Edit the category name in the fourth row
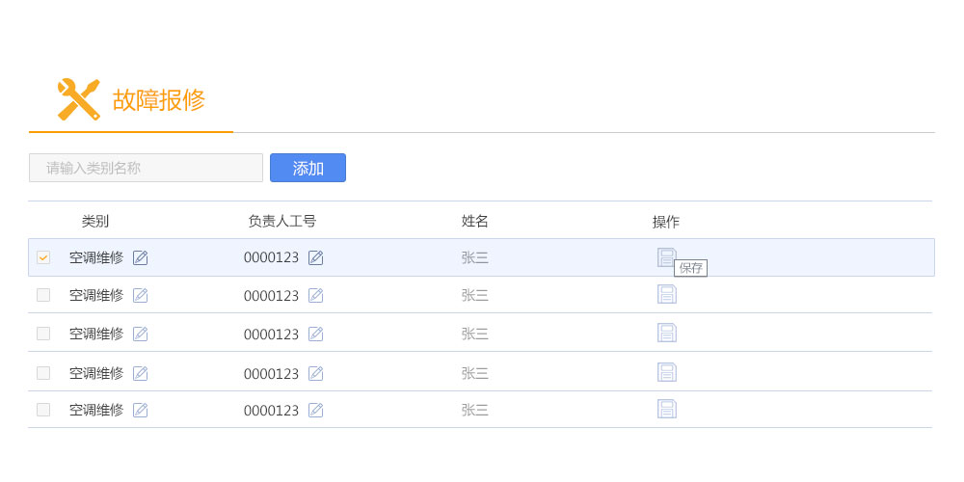Image resolution: width=964 pixels, height=482 pixels. click(x=140, y=373)
